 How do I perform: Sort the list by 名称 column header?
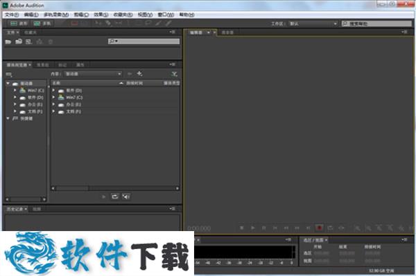point(56,83)
